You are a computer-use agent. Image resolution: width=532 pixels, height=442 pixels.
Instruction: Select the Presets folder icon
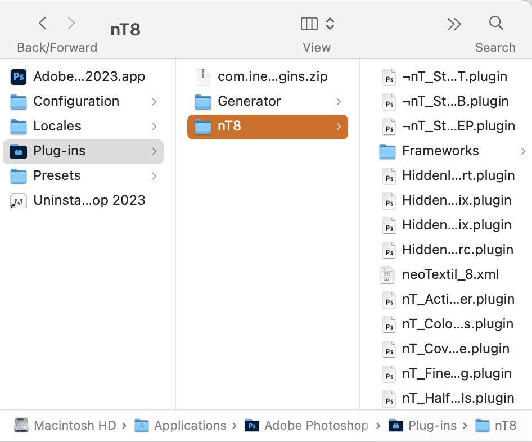(19, 176)
